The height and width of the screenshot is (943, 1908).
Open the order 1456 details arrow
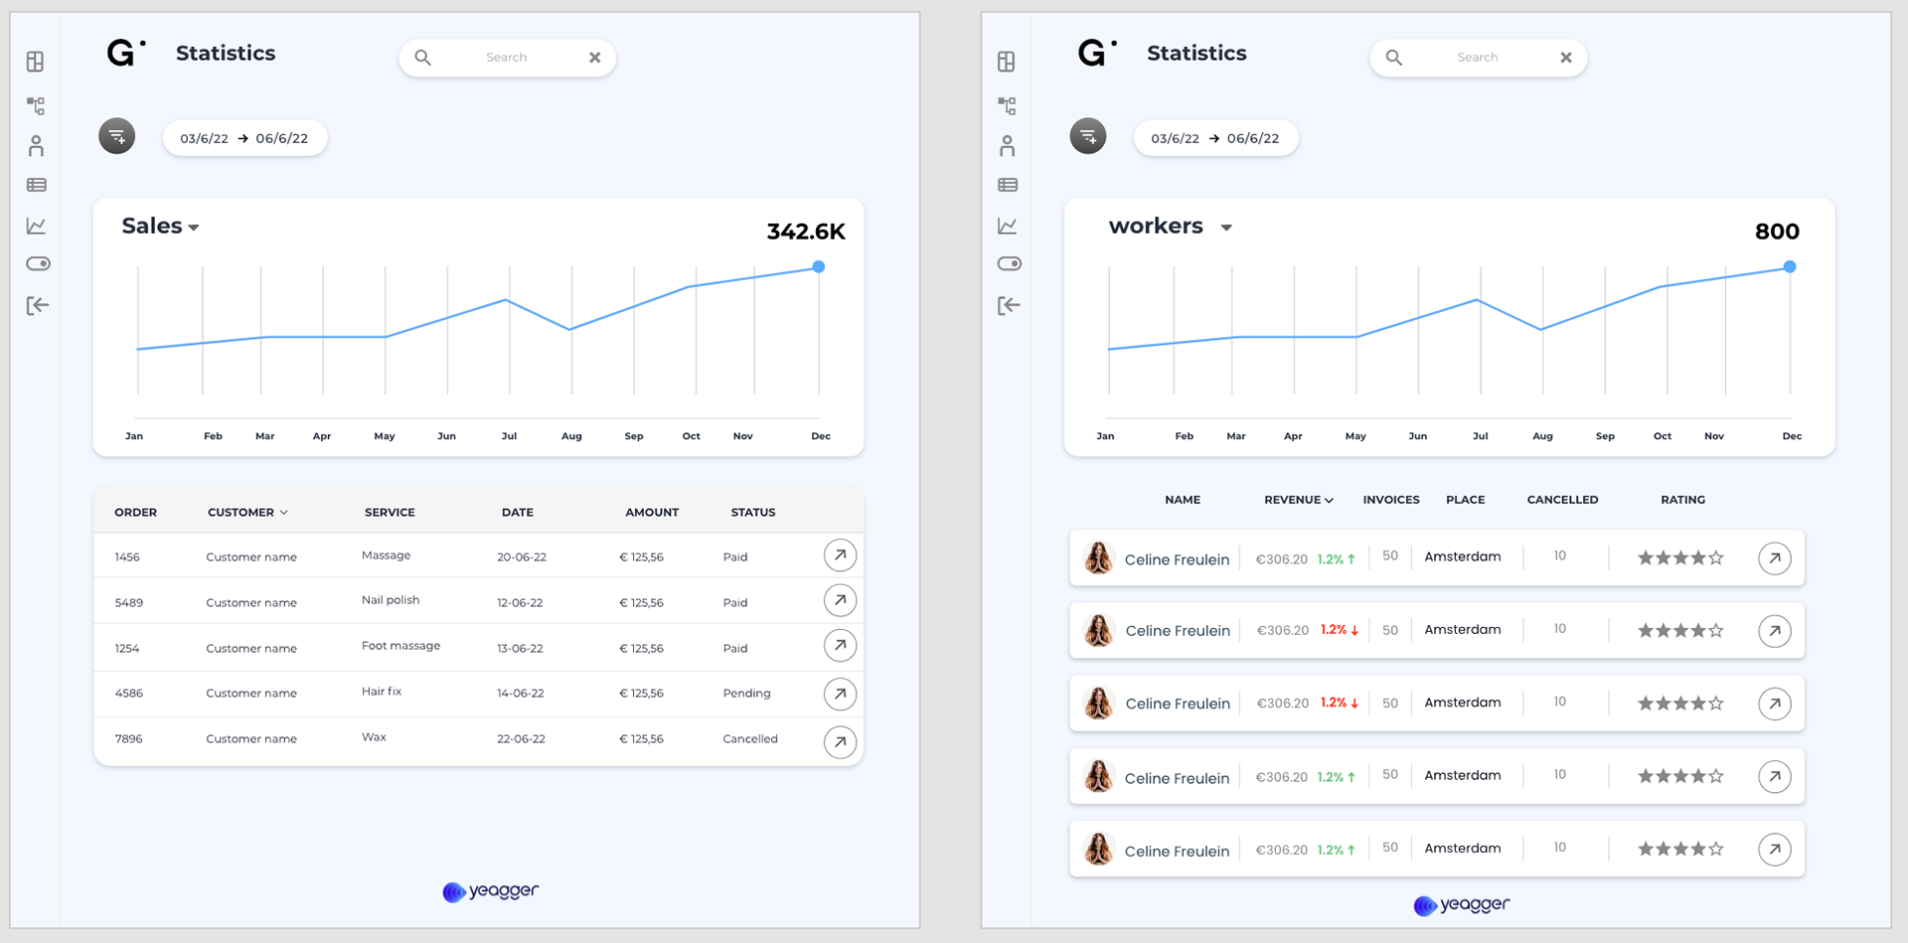(840, 555)
